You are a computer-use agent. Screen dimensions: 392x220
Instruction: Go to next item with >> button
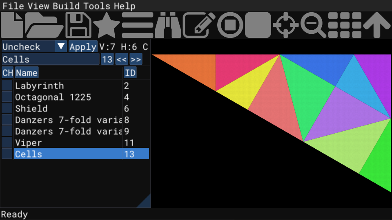[136, 59]
